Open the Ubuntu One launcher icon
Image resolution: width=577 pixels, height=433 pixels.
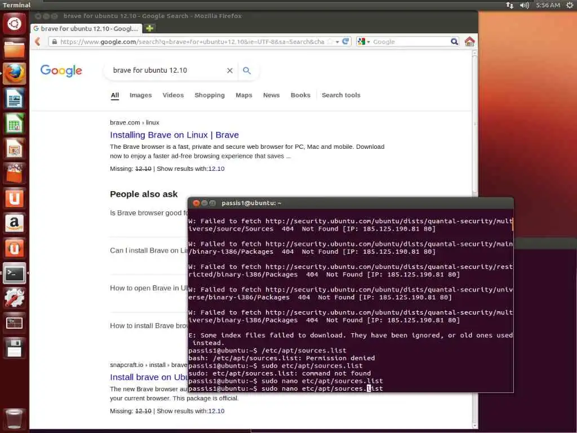14,198
